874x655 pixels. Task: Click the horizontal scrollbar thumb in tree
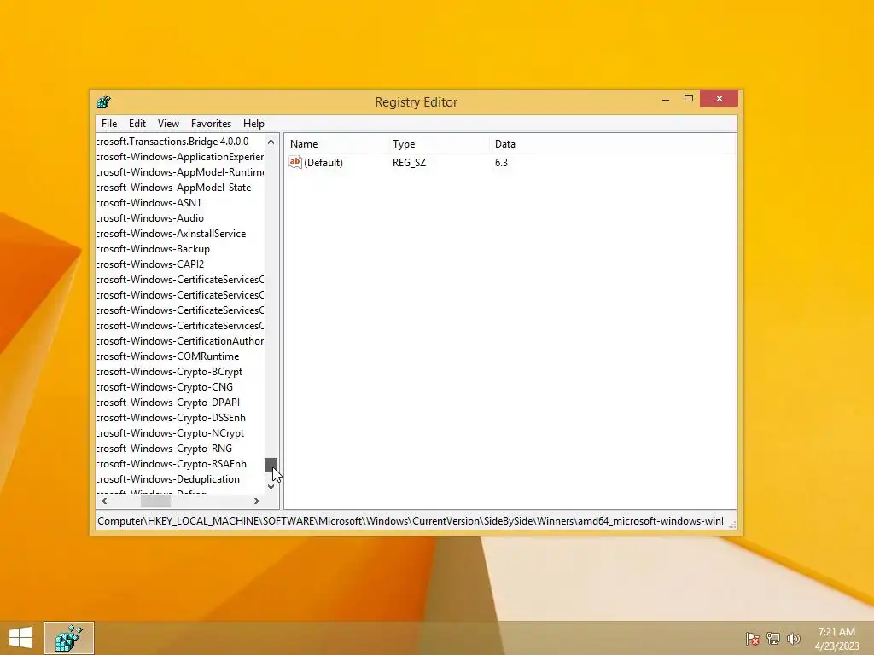[x=155, y=501]
